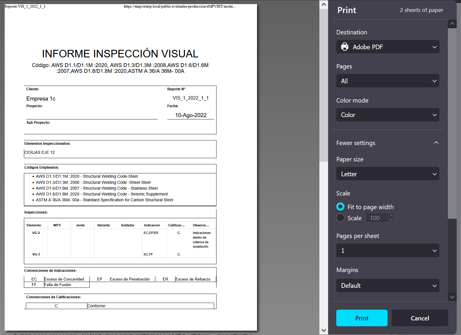Screen dimensions: 461x335
Task: Change Color mode dropdown
Action: (x=388, y=115)
